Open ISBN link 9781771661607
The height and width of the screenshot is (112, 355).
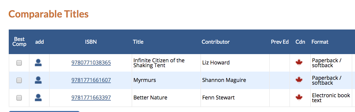(x=91, y=80)
